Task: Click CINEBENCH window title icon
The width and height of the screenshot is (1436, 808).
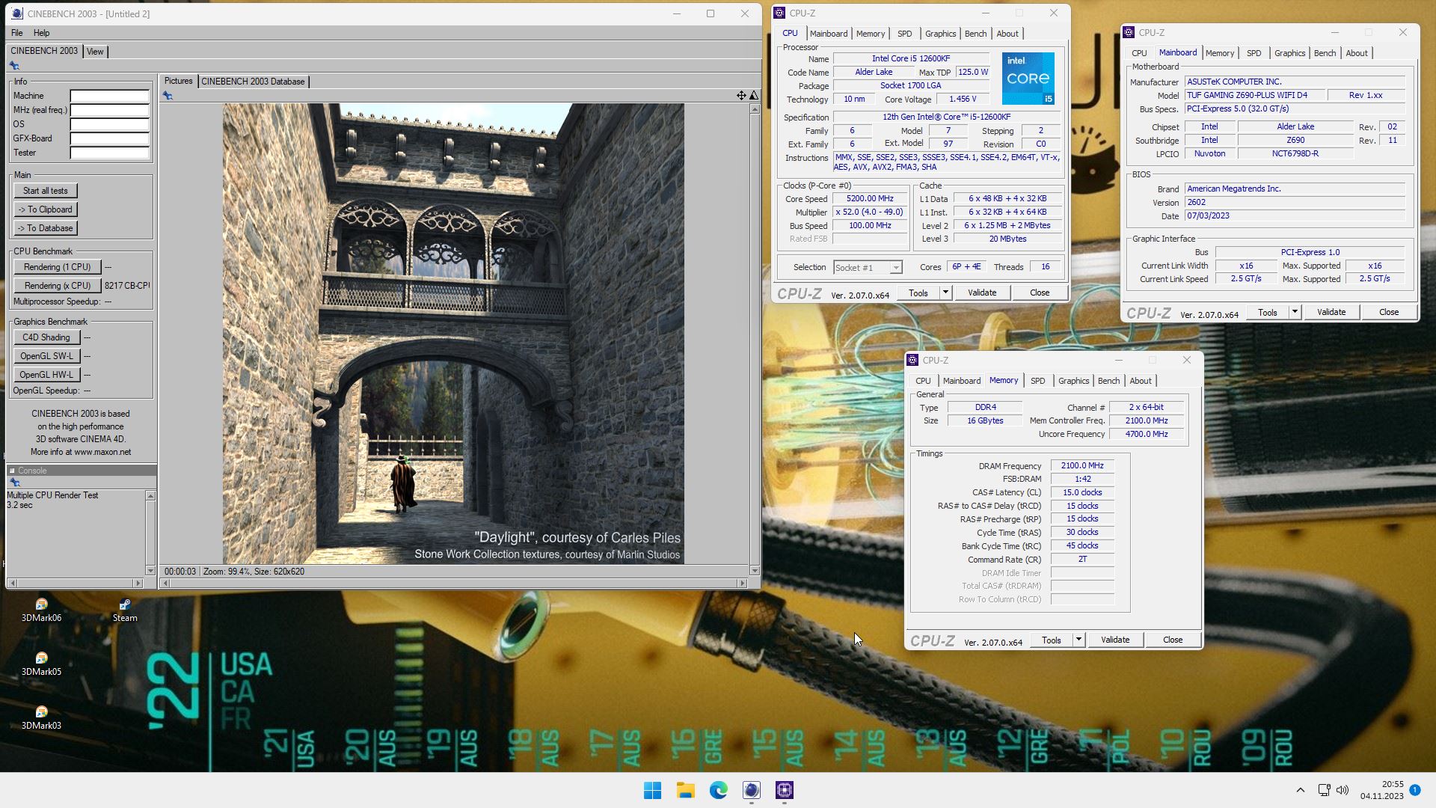Action: (x=16, y=13)
